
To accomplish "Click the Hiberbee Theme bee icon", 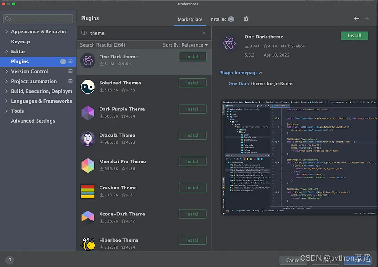I will 88,244.
